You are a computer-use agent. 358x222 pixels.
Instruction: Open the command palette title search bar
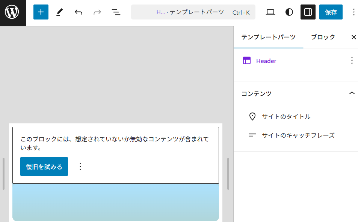[193, 12]
